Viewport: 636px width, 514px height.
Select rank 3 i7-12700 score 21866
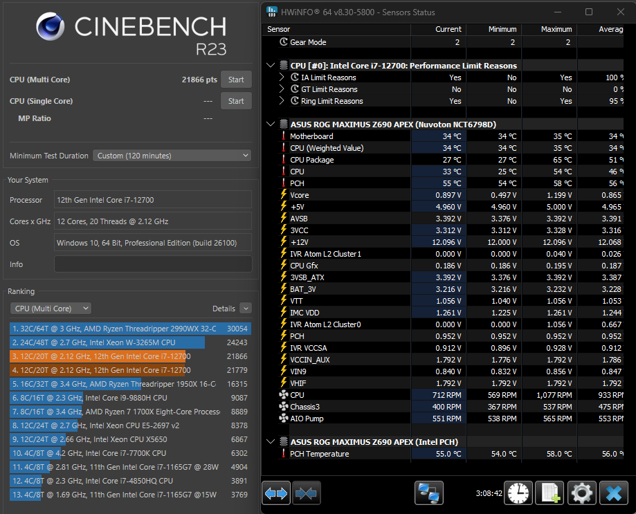pyautogui.click(x=130, y=356)
